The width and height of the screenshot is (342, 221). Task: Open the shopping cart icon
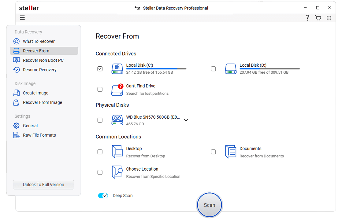point(318,18)
